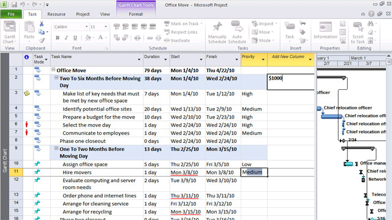Switch to the Resource tab
The height and width of the screenshot is (220, 392).
(x=56, y=14)
